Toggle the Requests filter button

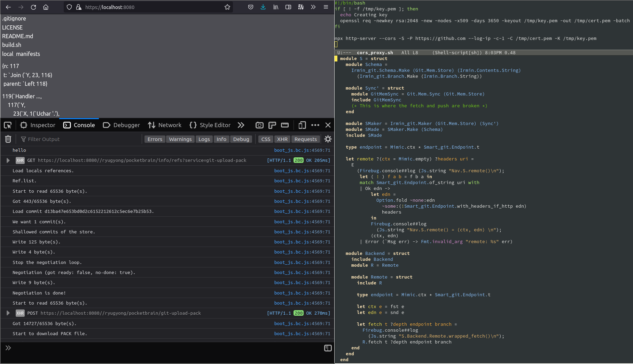(305, 139)
